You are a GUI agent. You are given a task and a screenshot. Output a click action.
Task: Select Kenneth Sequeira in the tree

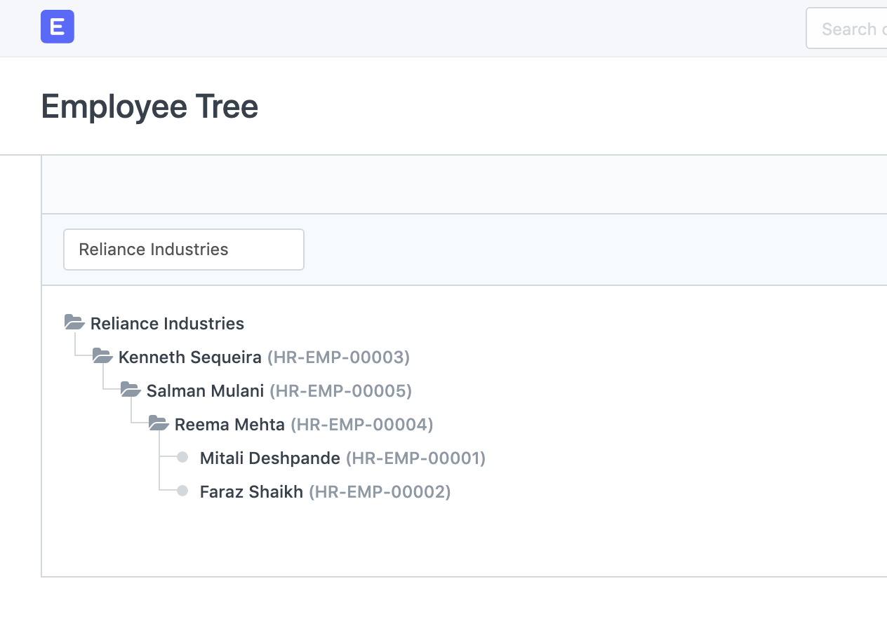189,357
